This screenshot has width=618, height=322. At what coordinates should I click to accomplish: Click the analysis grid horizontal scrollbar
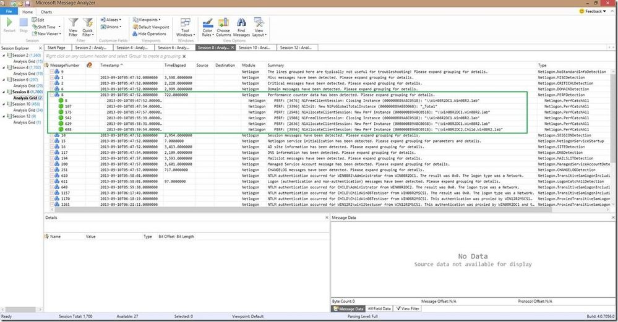[x=304, y=210]
